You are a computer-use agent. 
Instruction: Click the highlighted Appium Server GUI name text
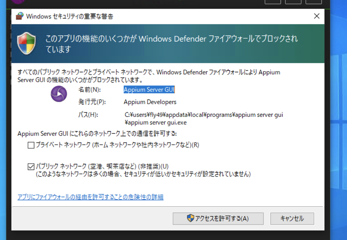tap(149, 89)
